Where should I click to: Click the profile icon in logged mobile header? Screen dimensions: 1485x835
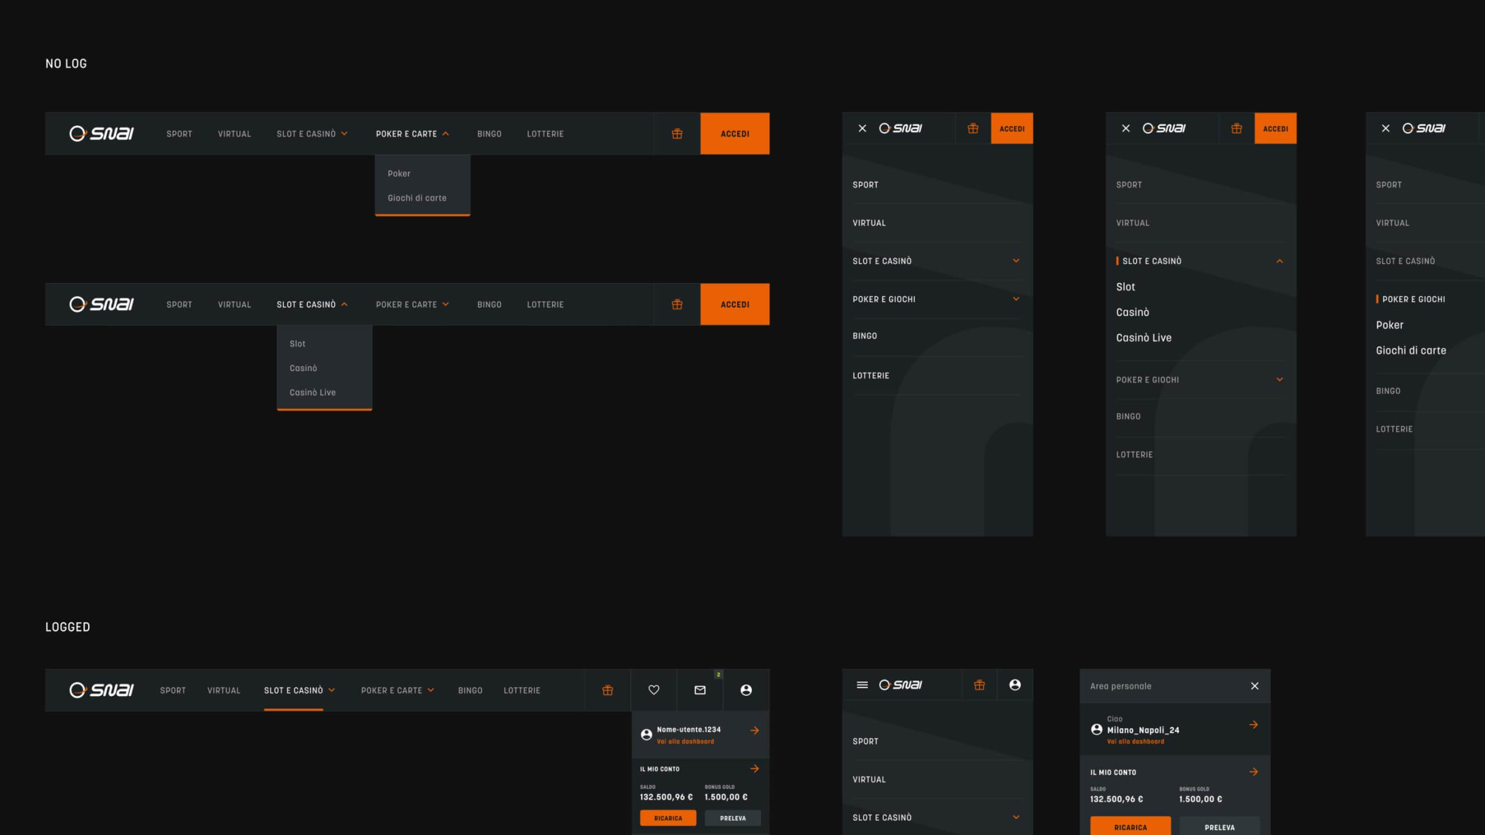click(1015, 685)
